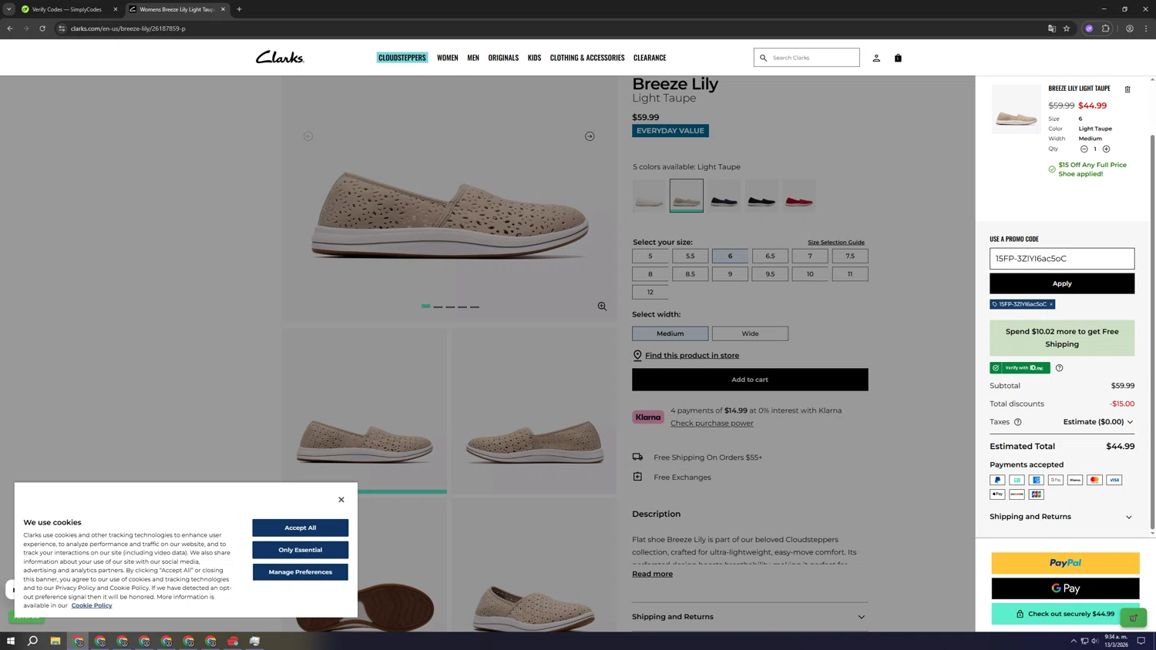Add to cart
This screenshot has height=650, width=1156.
750,380
